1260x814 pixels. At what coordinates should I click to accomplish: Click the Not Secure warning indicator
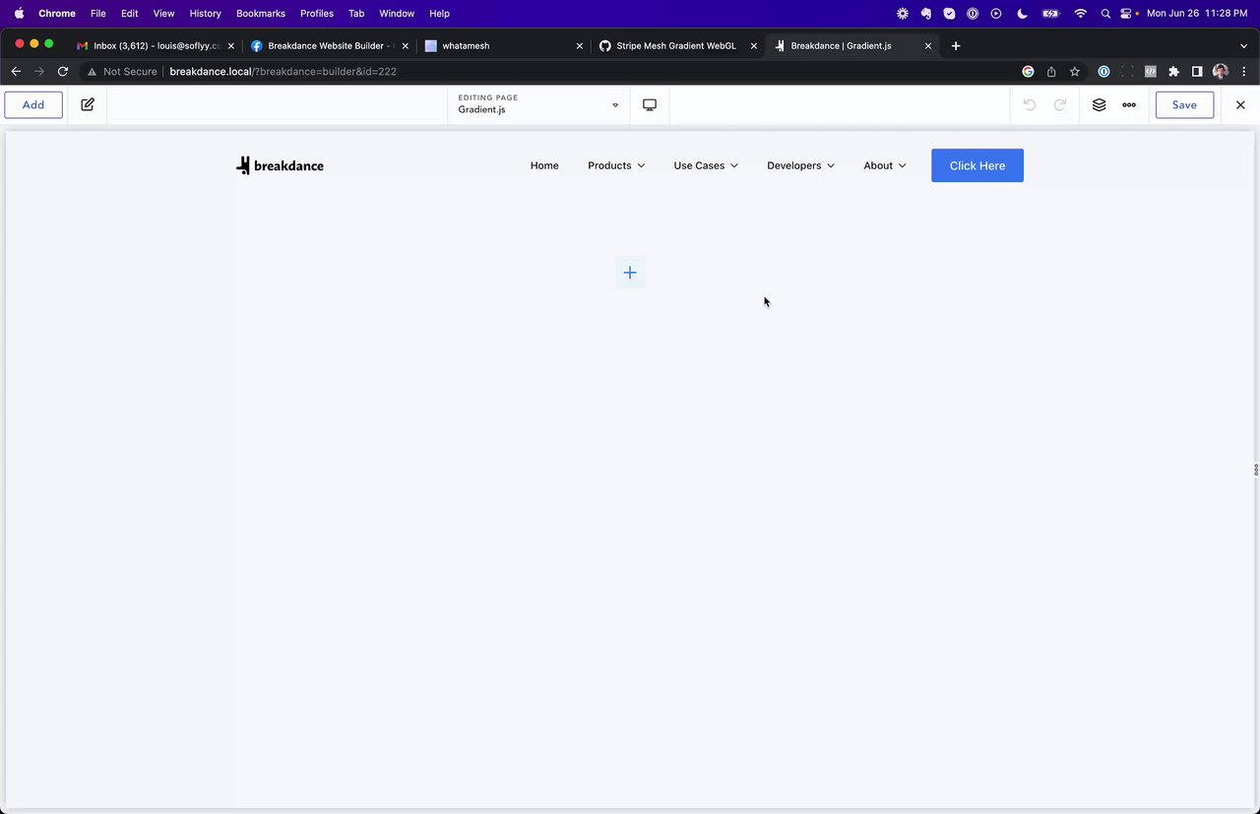click(x=122, y=71)
